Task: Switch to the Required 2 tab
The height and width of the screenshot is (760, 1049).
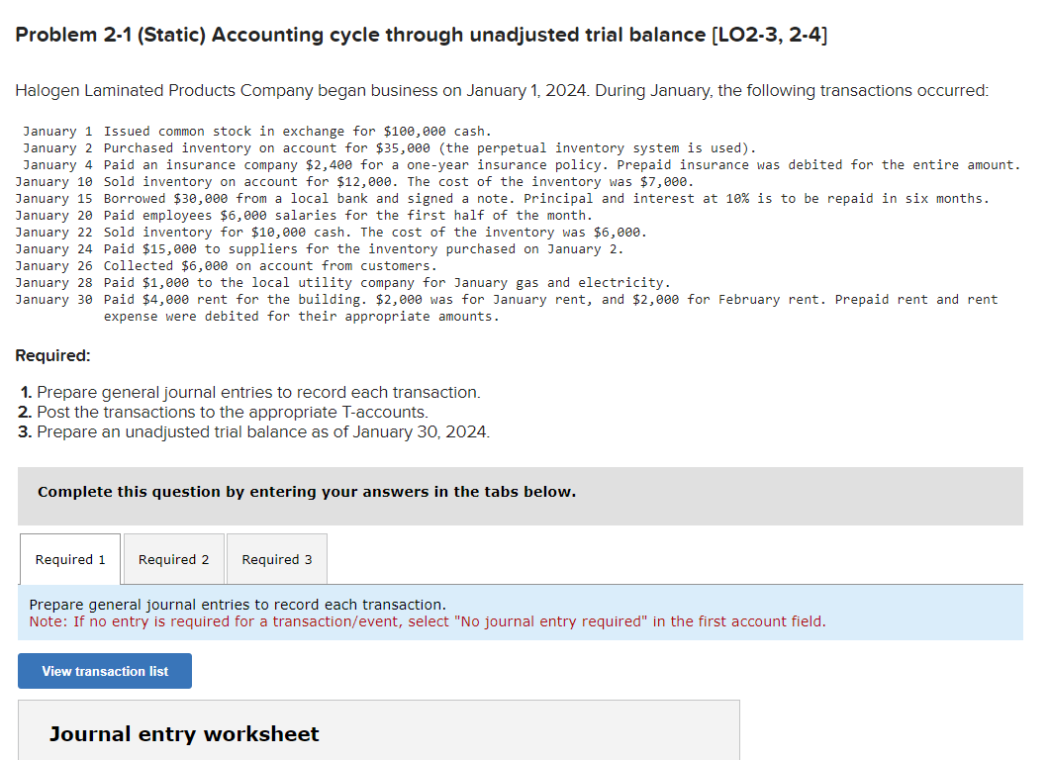Action: [x=173, y=559]
